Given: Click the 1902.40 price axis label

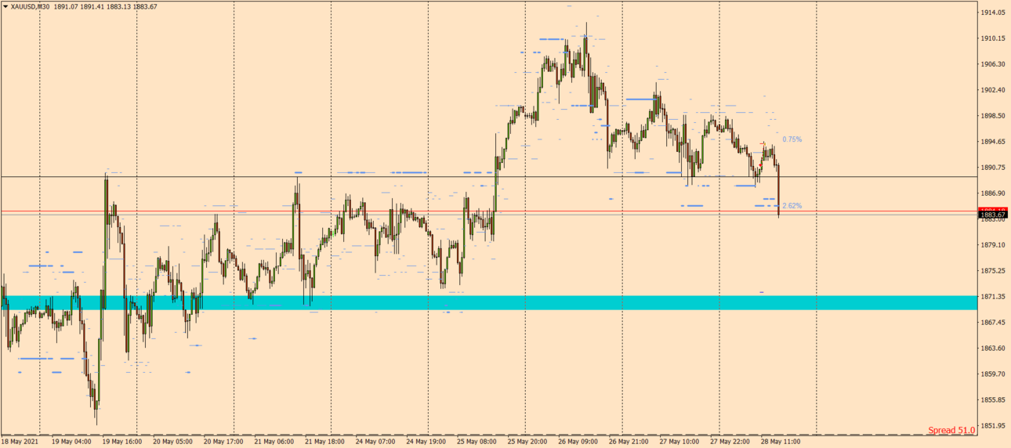Looking at the screenshot, I should 993,90.
